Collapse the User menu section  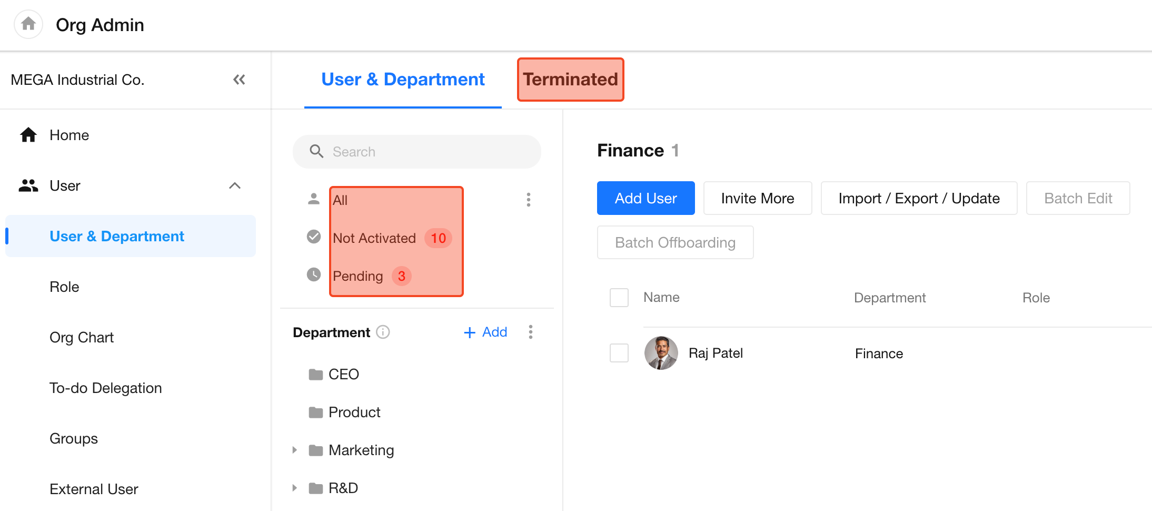click(x=235, y=185)
